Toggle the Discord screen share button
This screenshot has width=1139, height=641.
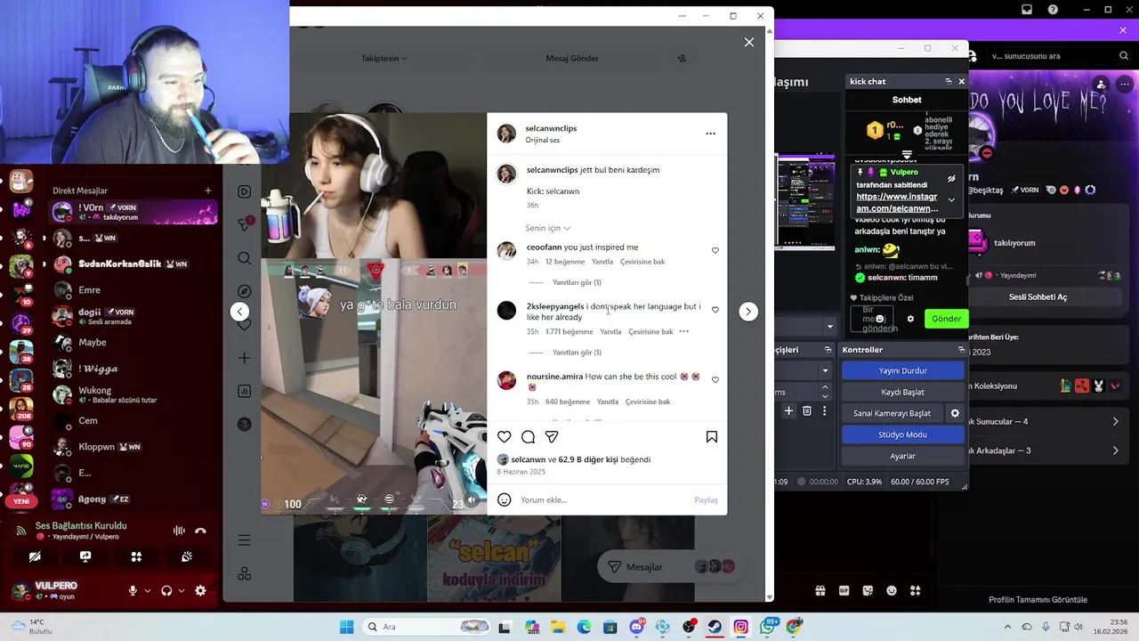pyautogui.click(x=85, y=556)
